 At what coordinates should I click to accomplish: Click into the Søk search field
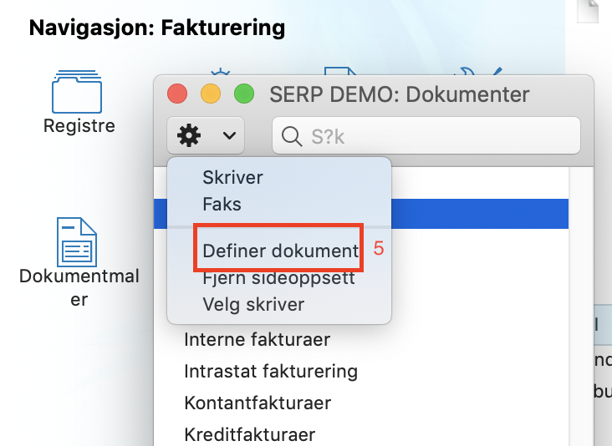point(426,135)
